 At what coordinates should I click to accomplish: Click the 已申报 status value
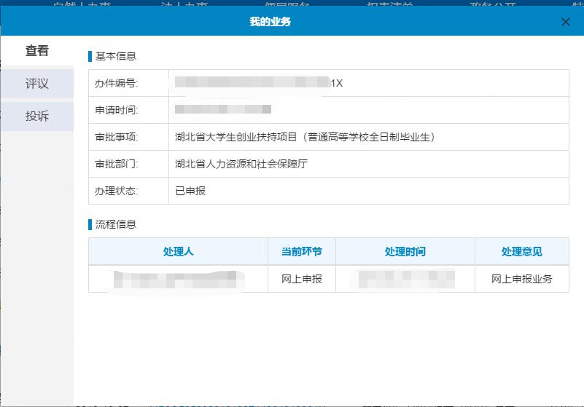[x=190, y=191]
